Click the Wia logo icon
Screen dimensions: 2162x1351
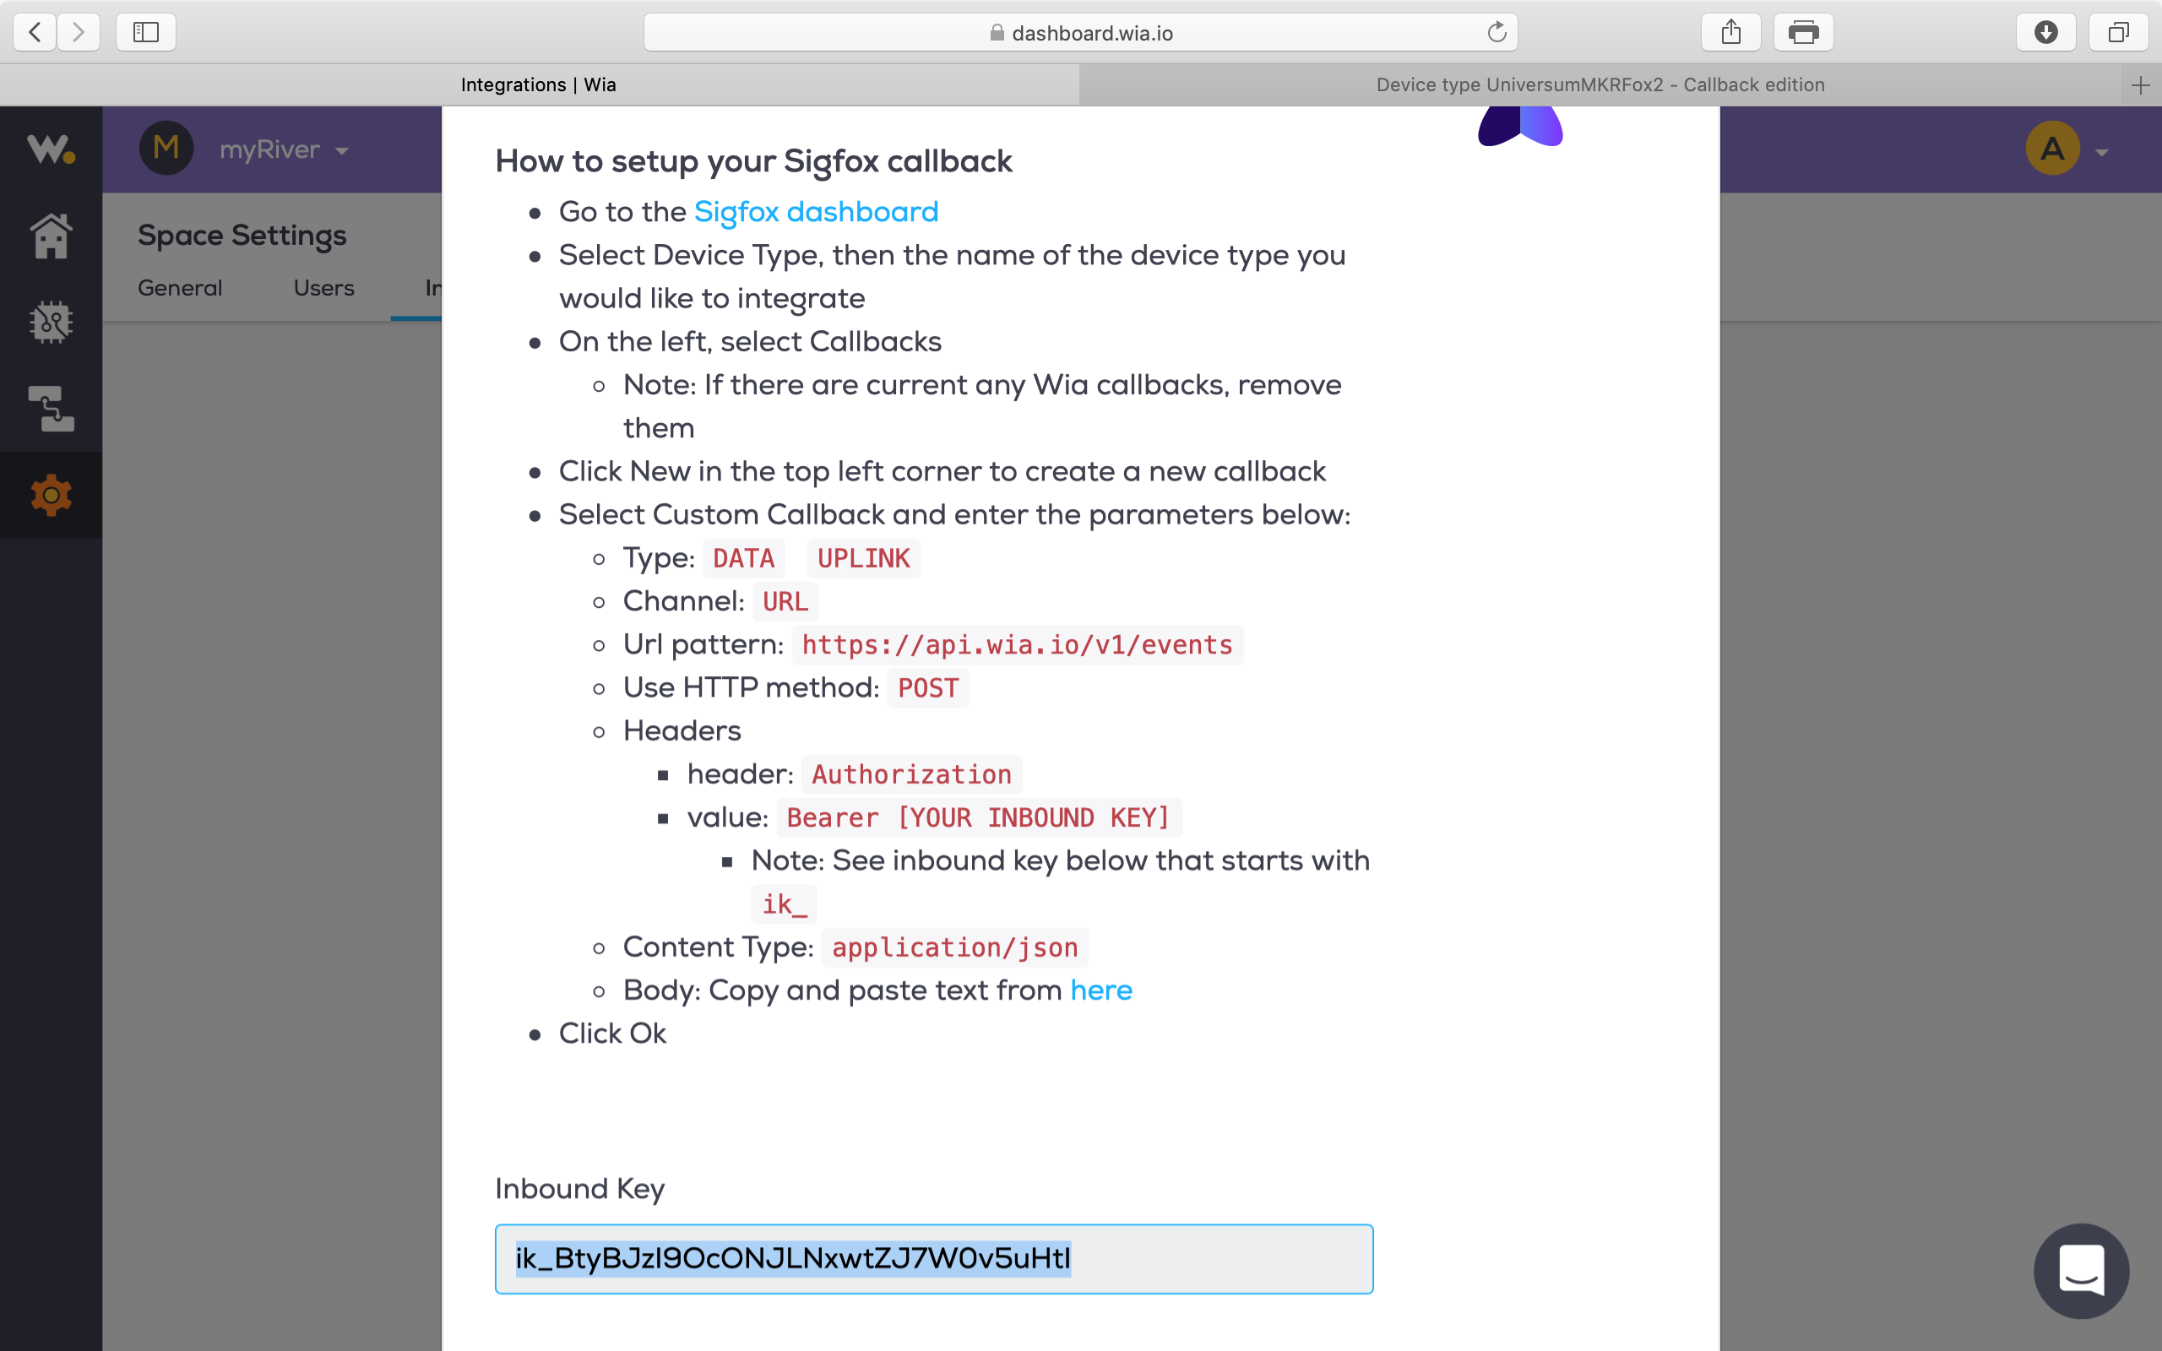point(50,149)
